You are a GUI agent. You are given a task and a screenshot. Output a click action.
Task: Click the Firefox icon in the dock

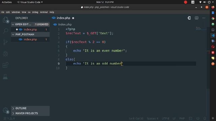(x=213, y=7)
